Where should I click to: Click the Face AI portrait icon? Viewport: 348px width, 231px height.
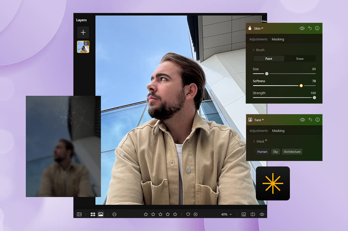pyautogui.click(x=250, y=120)
